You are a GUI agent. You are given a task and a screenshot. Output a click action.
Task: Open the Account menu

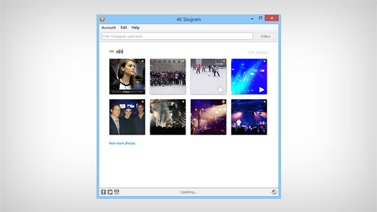pos(109,27)
